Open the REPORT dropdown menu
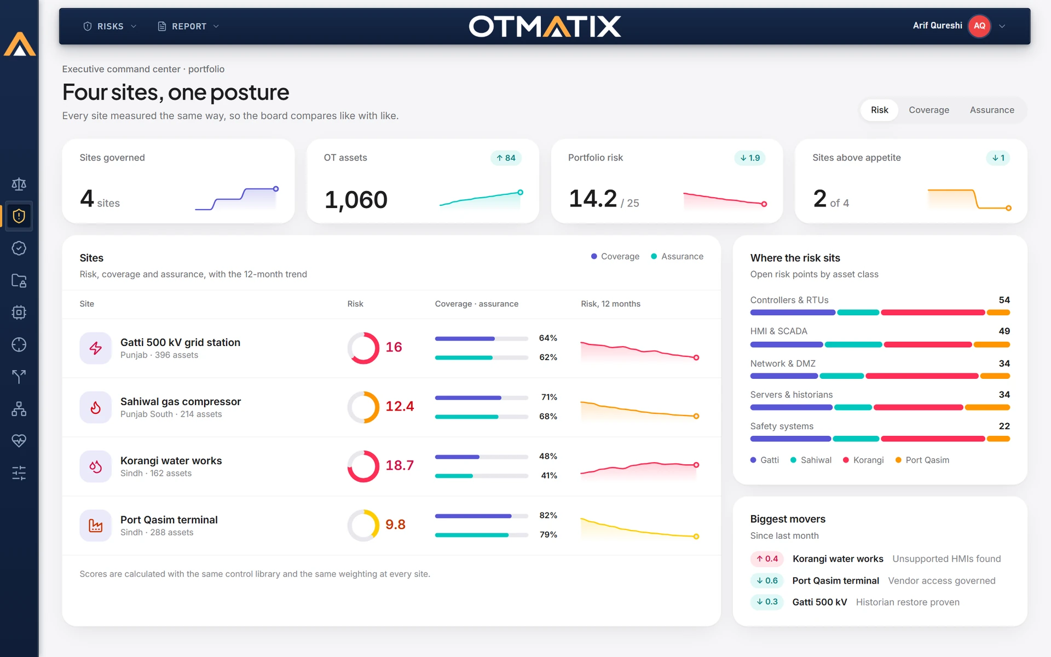 coord(188,26)
